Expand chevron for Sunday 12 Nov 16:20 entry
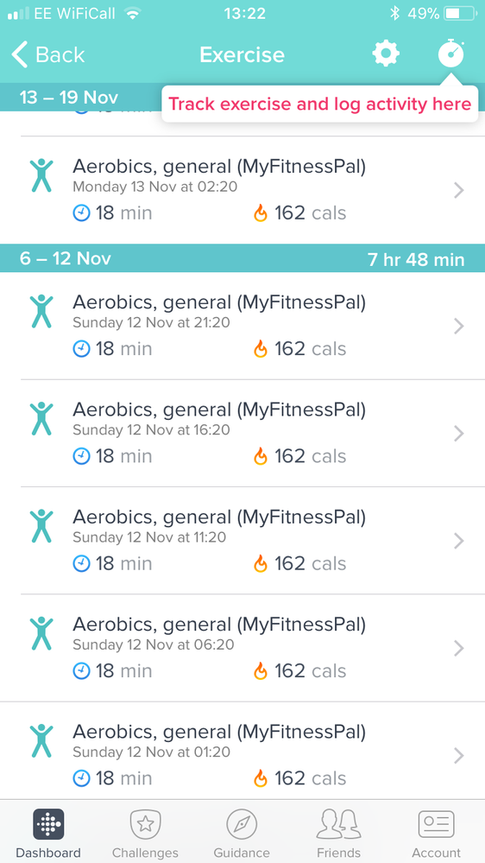Screen dimensions: 485x863 (x=458, y=435)
